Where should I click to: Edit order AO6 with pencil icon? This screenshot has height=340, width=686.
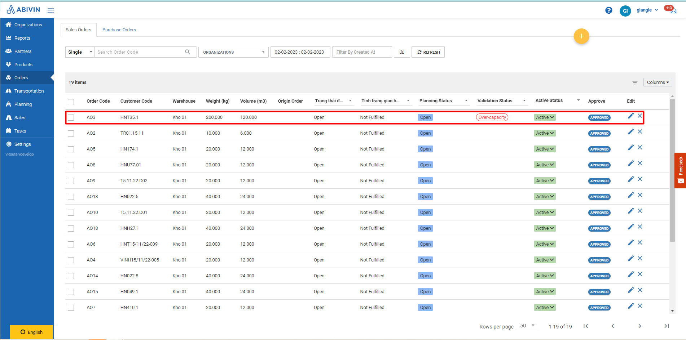630,242
